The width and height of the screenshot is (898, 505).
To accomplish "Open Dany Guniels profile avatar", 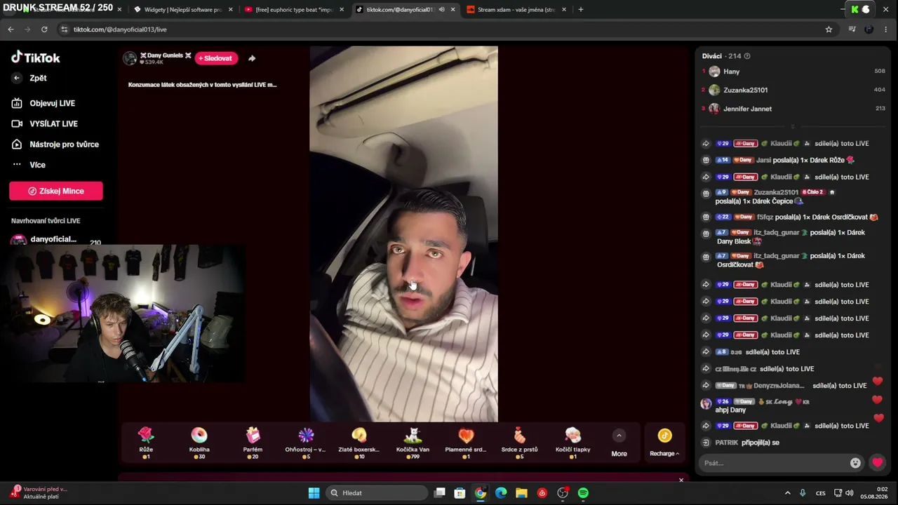I will coord(130,58).
